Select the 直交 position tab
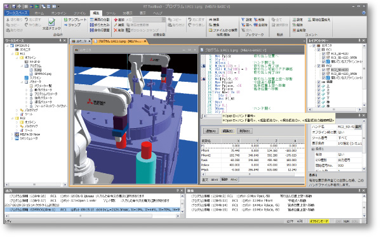 tap(210, 179)
